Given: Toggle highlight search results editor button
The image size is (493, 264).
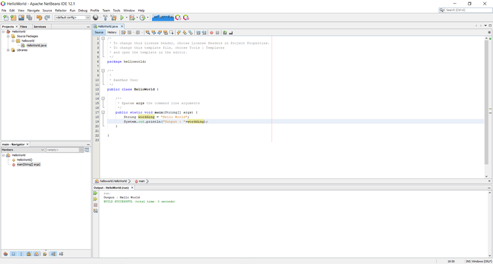Looking at the screenshot, I should (x=165, y=33).
